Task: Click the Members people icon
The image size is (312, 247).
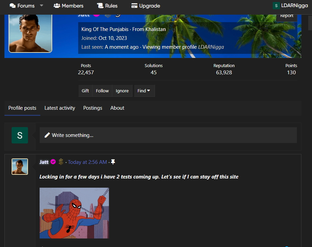Action: (x=57, y=6)
